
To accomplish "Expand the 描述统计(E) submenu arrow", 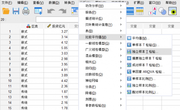I will (121, 18).
